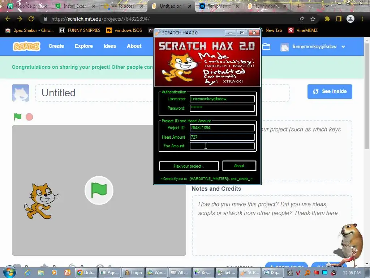Switch to 't8q...' taskbar window
Viewport: 370px width, 278px height.
273,273
